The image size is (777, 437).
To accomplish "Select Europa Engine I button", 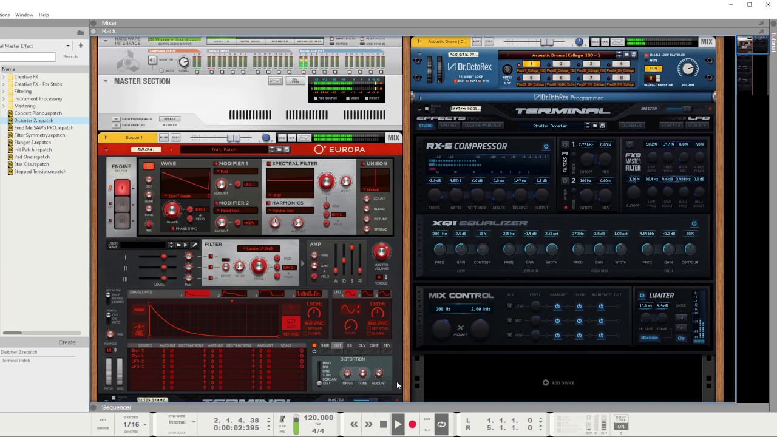I will pyautogui.click(x=121, y=188).
